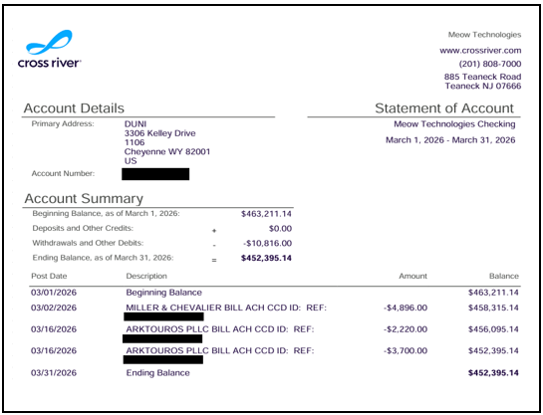Click the Ending Balance row description
The image size is (543, 415).
tap(157, 373)
